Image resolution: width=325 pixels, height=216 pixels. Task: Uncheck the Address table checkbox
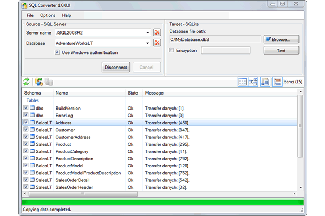(25, 122)
